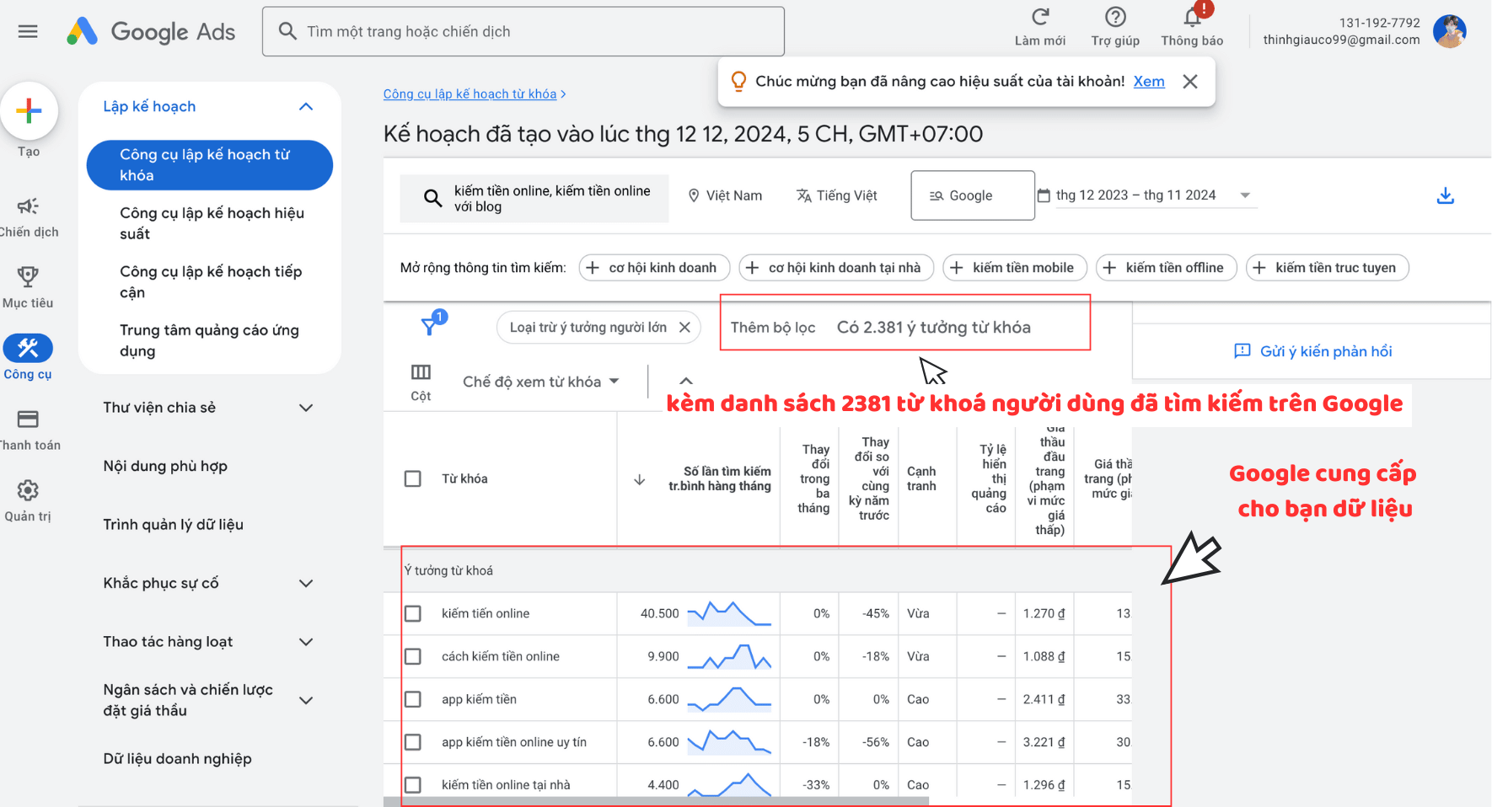Click the calendar icon by date range
The width and height of the screenshot is (1492, 807).
pos(1044,195)
